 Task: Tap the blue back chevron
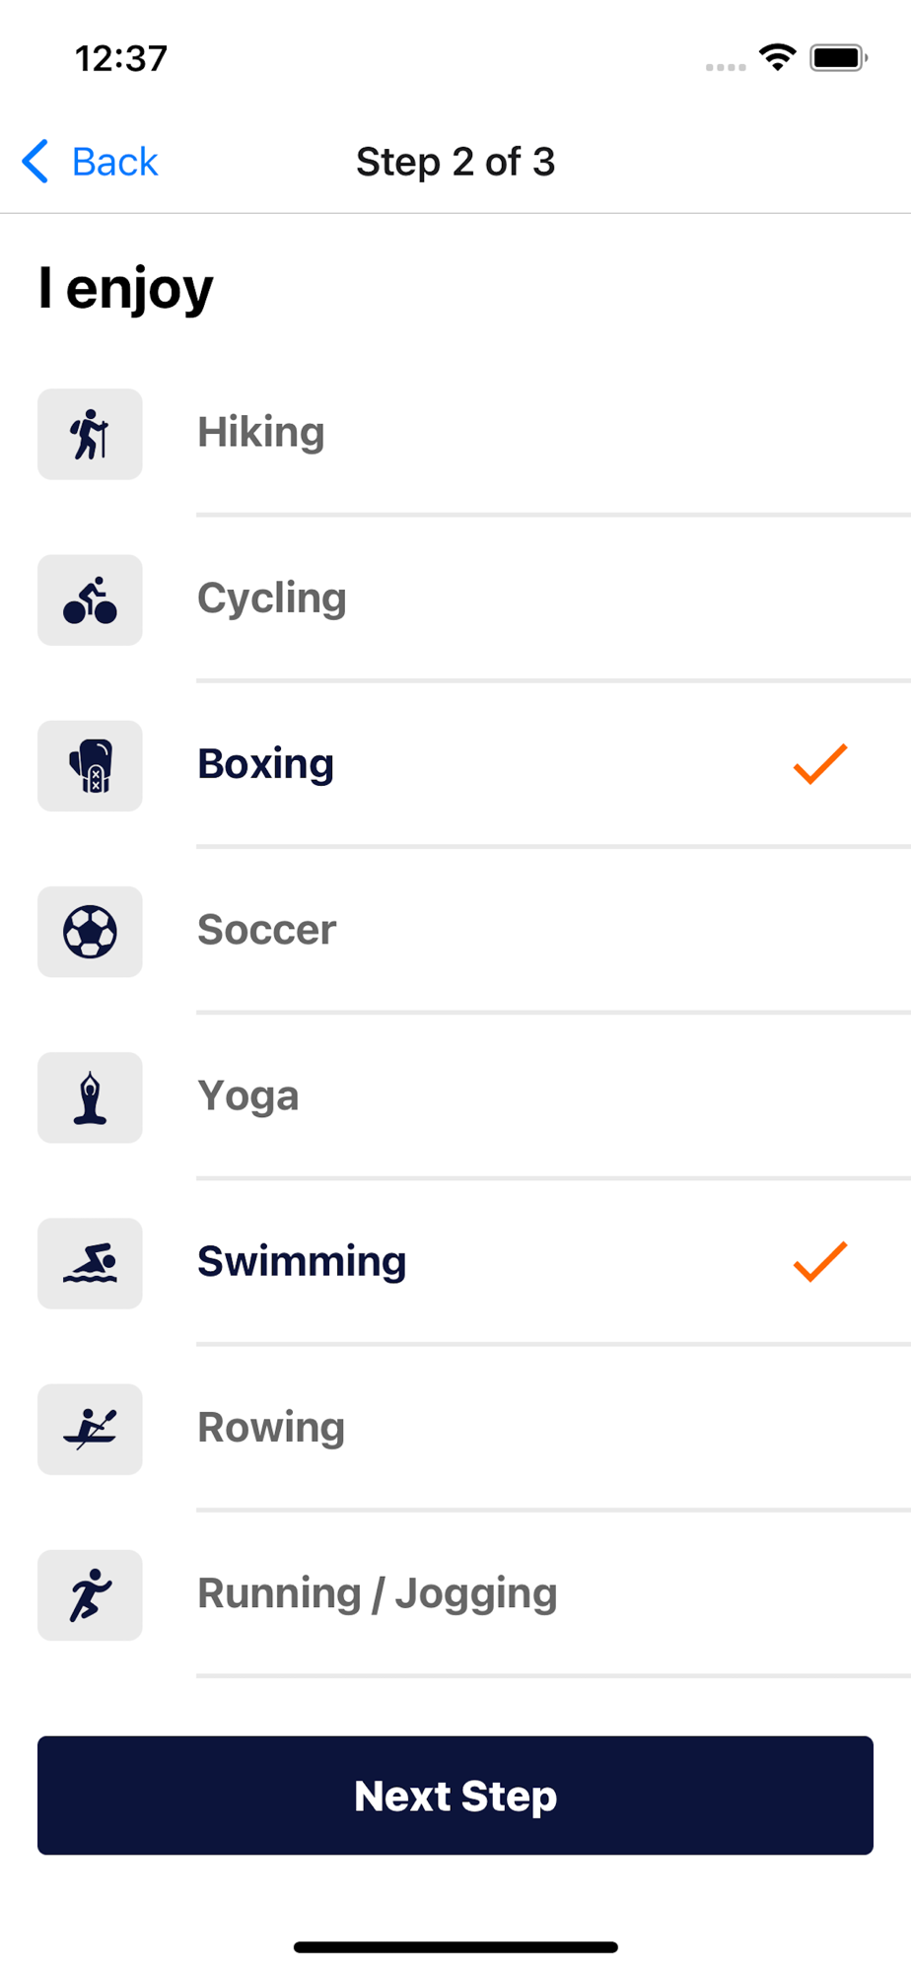35,162
